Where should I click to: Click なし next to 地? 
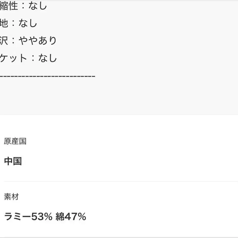coord(28,23)
